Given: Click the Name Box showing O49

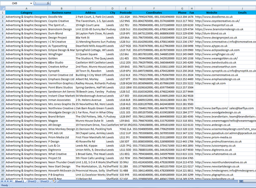Looking at the screenshot, I should [15, 3].
